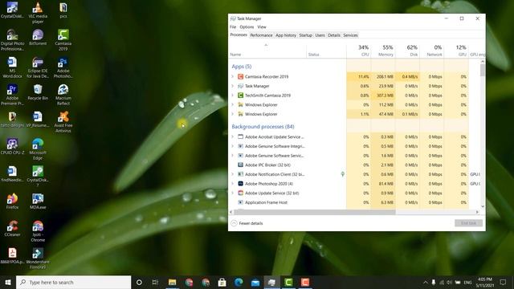The width and height of the screenshot is (514, 289).
Task: Click the Type here to search box
Action: 73,282
